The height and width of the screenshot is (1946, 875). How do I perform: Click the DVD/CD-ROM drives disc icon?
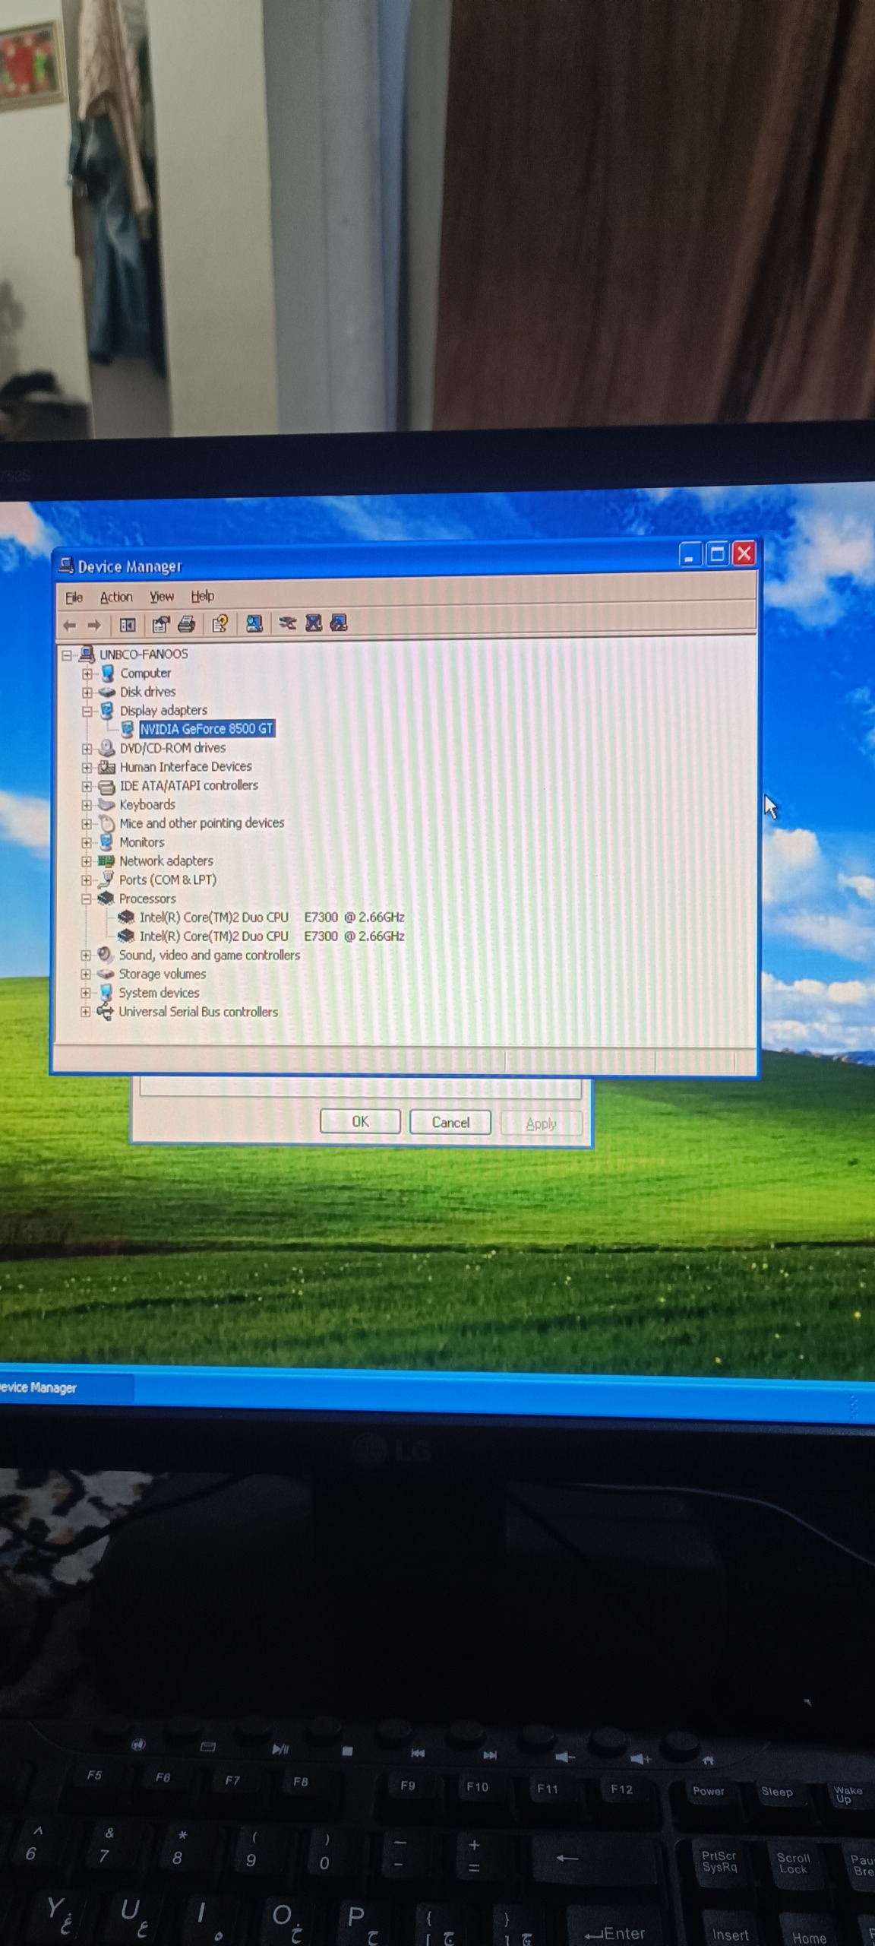(x=107, y=748)
